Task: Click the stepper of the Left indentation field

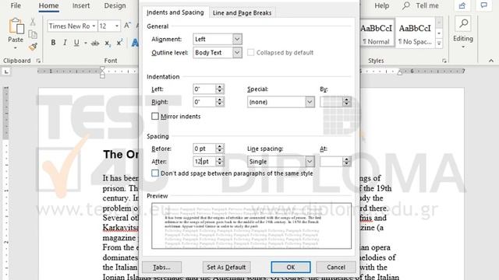Action: coord(220,89)
